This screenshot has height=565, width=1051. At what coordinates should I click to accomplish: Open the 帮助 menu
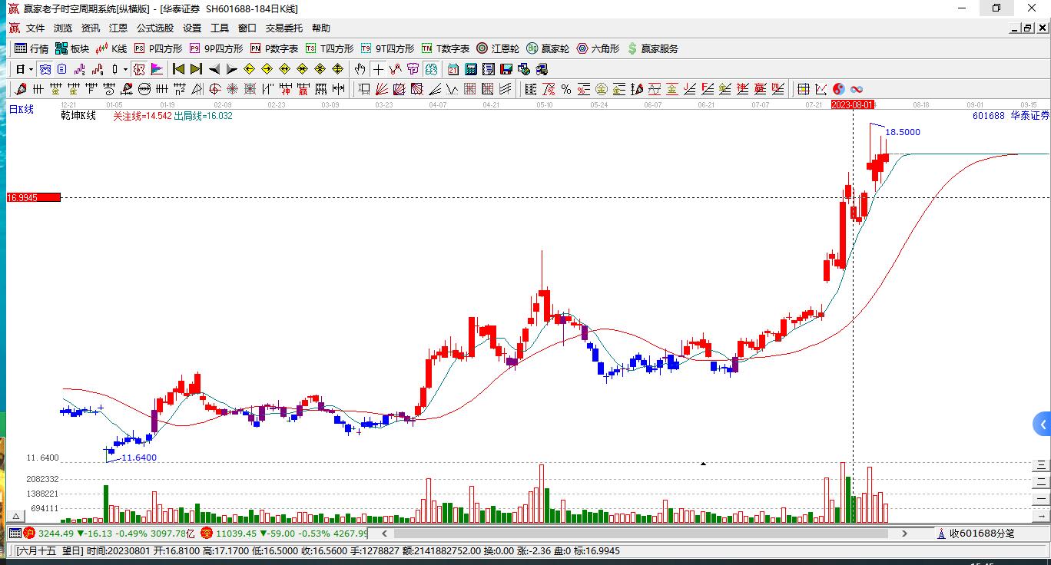pyautogui.click(x=321, y=28)
